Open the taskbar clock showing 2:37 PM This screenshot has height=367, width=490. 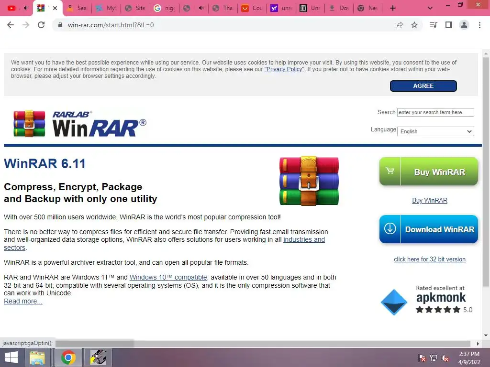point(469,357)
